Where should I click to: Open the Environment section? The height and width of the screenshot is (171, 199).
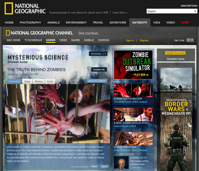point(76,23)
